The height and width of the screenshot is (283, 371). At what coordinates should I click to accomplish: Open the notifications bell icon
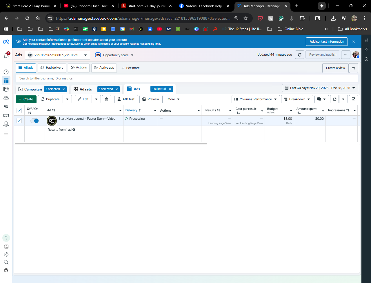(x=6, y=56)
